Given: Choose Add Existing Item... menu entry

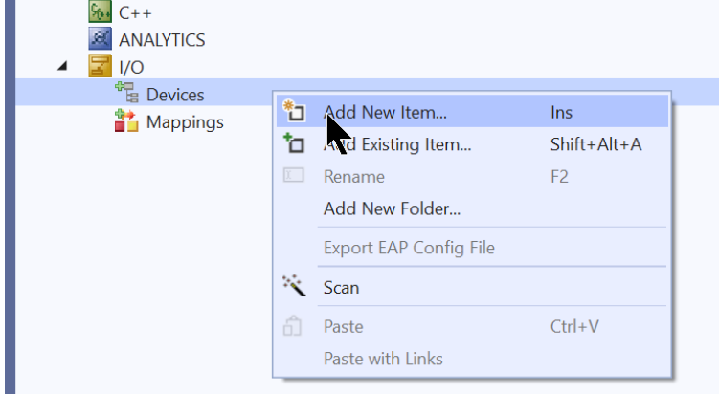Looking at the screenshot, I should (472, 144).
